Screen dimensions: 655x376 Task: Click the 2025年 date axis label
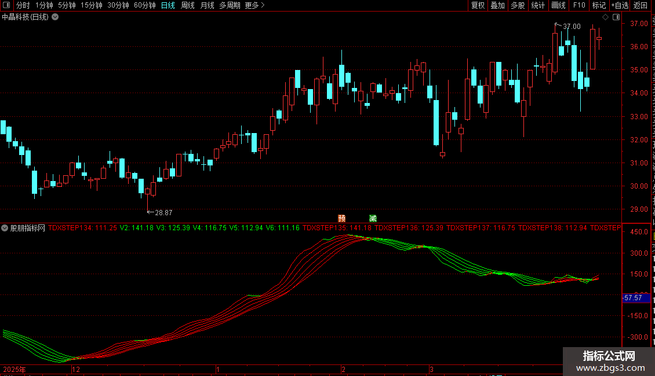(x=14, y=369)
